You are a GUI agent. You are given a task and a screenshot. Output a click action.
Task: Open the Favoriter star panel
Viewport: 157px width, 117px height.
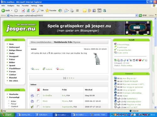tap(51, 11)
